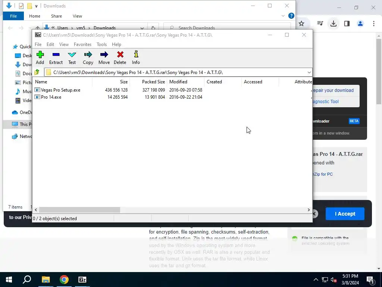Click the Diagnostic Tool link

click(x=325, y=102)
